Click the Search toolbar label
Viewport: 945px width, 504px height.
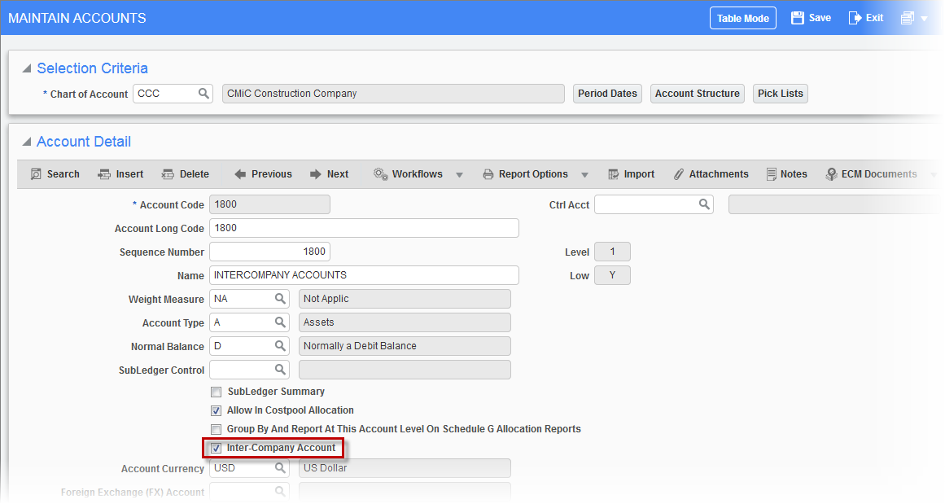(63, 174)
